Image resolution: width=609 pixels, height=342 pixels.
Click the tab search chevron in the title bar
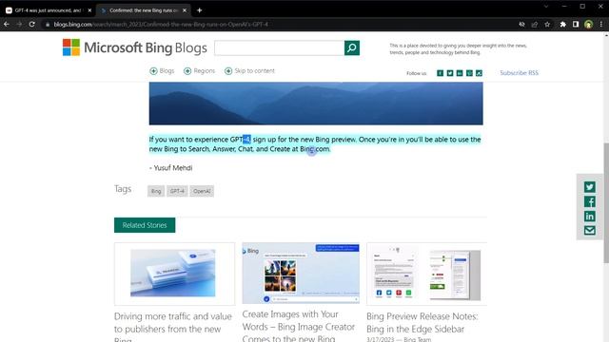tap(546, 7)
